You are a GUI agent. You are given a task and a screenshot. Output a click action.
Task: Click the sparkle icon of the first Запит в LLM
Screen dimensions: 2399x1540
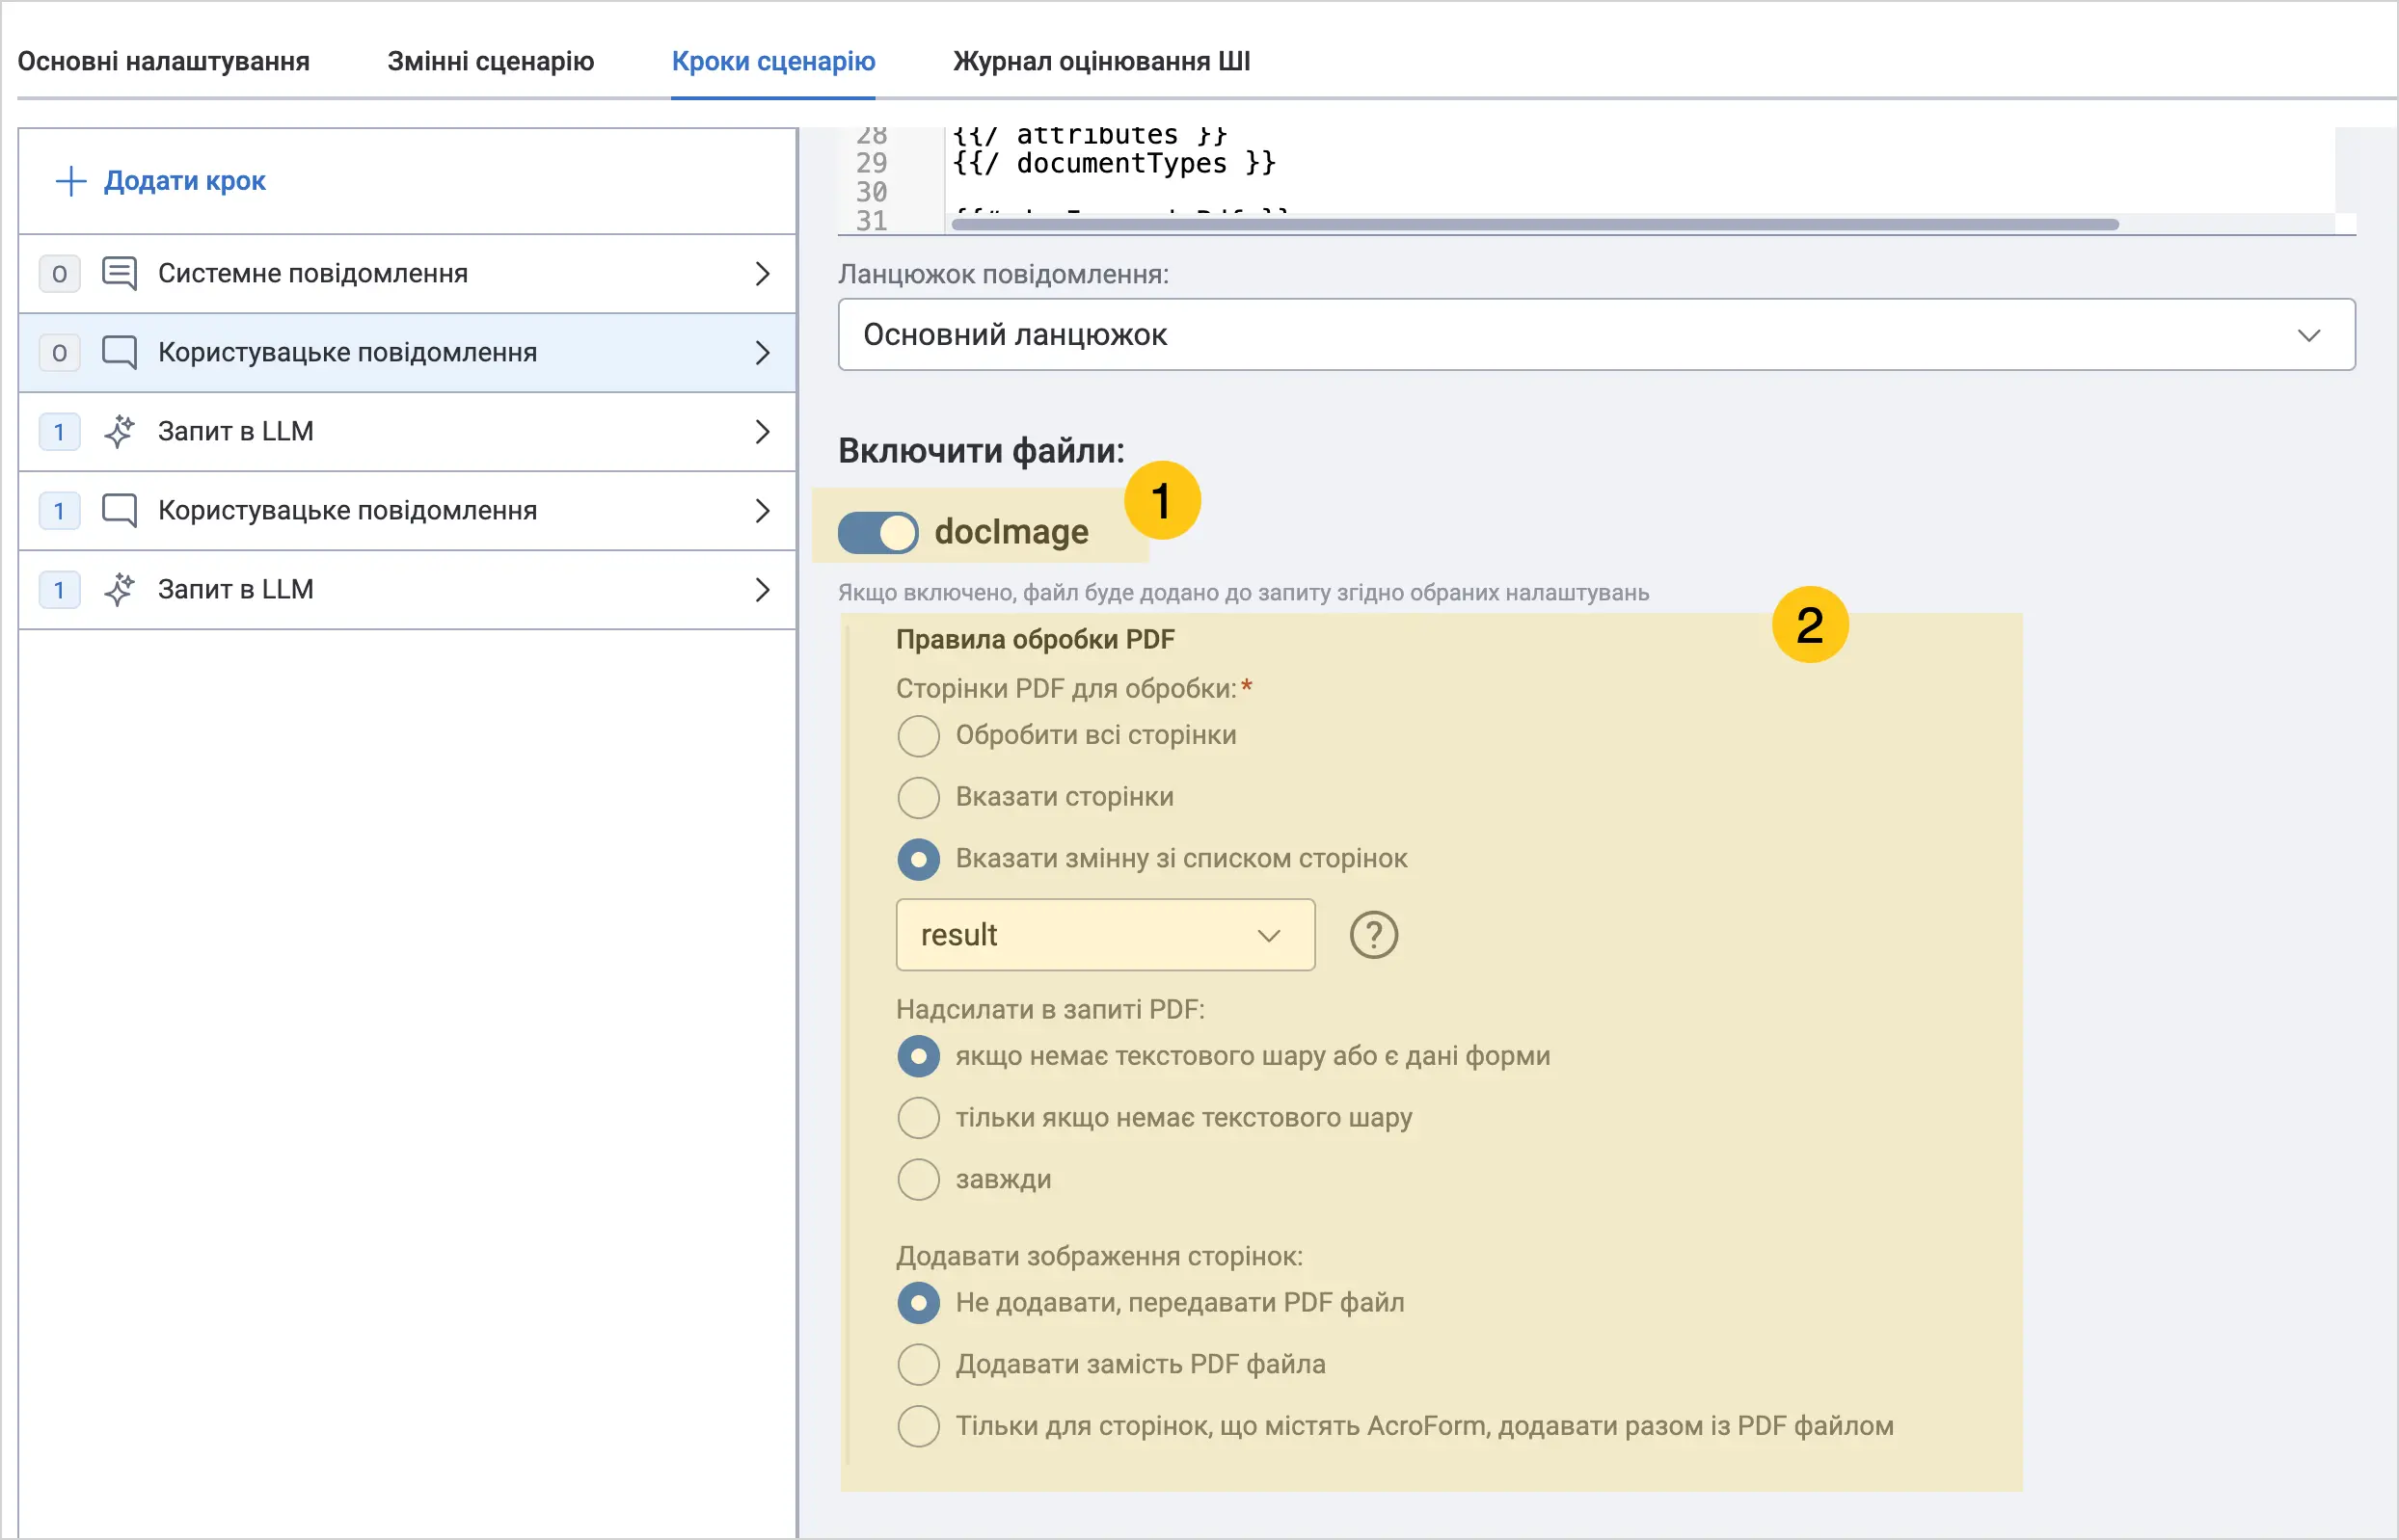[119, 431]
